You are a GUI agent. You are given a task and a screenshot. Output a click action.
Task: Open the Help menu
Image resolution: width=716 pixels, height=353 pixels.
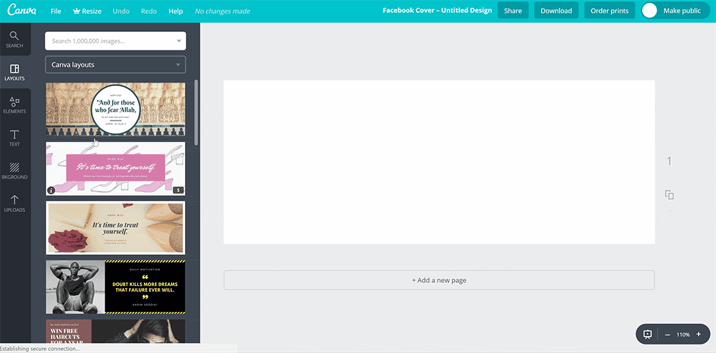click(x=176, y=11)
